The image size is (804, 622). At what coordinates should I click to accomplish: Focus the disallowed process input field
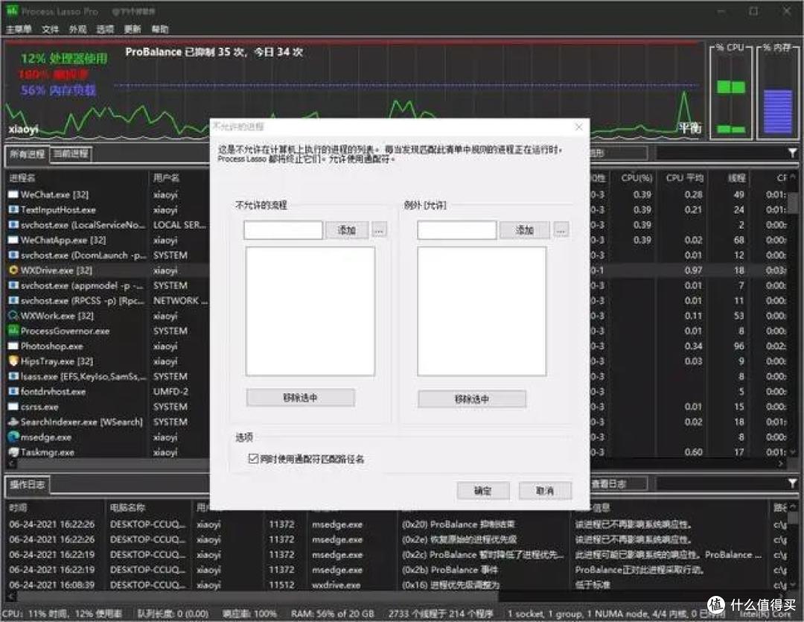[283, 230]
